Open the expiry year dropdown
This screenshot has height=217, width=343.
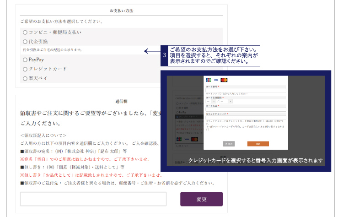(x=225, y=101)
